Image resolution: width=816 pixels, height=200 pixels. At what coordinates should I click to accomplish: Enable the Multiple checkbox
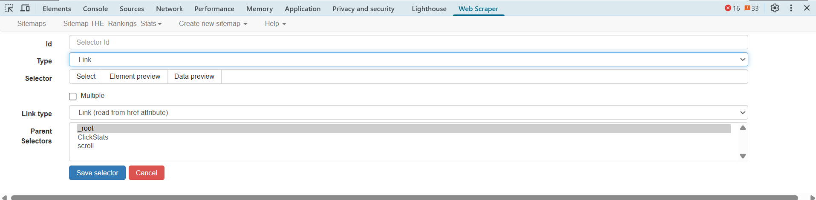[x=73, y=96]
